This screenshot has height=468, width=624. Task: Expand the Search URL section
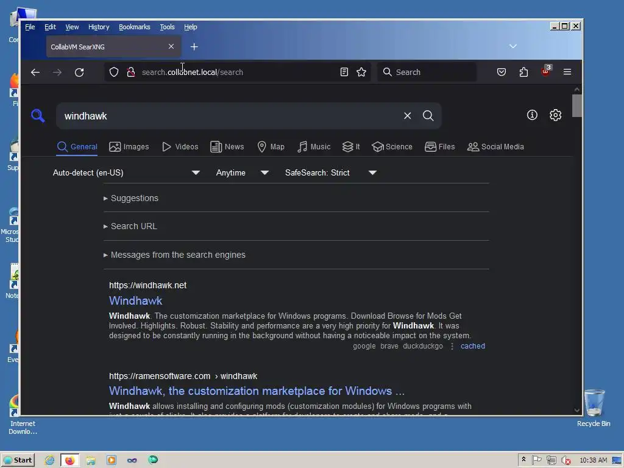[x=130, y=227]
